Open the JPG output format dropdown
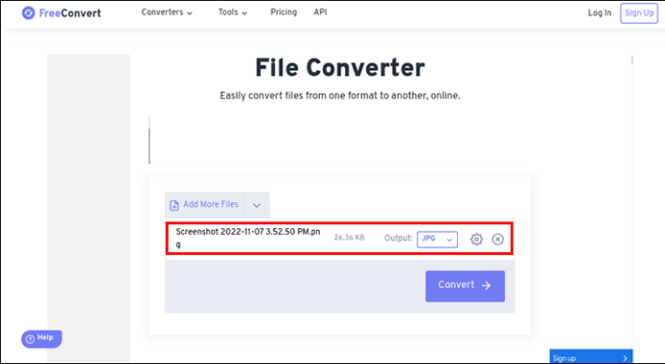Viewport: 665px width, 364px height. pyautogui.click(x=437, y=239)
